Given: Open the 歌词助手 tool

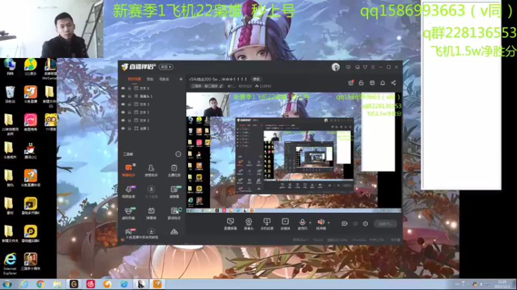Looking at the screenshot, I should click(x=174, y=213).
